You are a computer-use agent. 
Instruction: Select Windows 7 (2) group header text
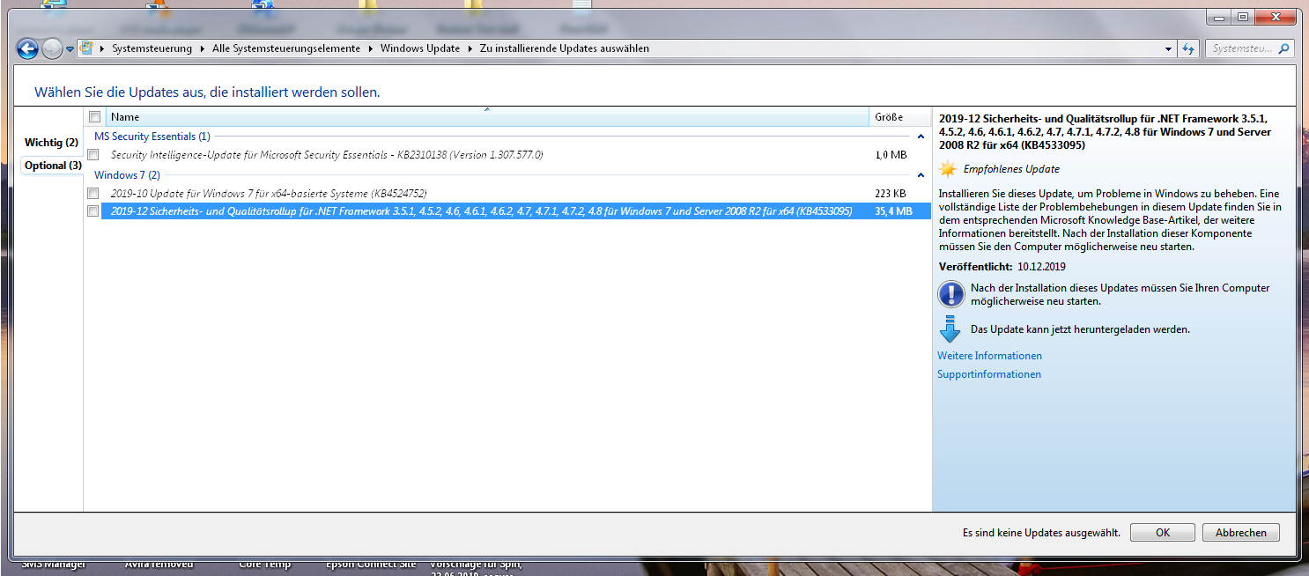click(x=127, y=175)
